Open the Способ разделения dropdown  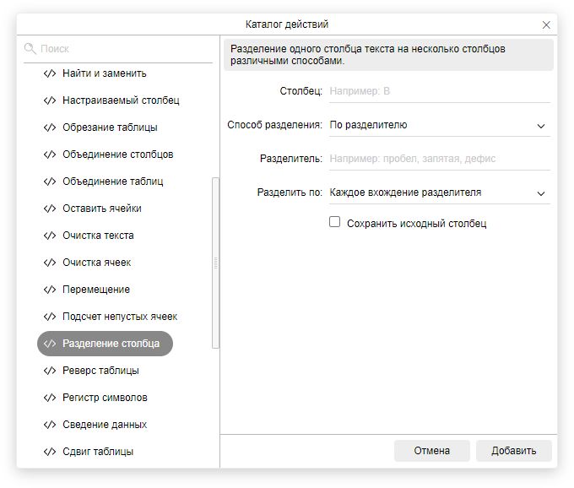click(x=439, y=125)
